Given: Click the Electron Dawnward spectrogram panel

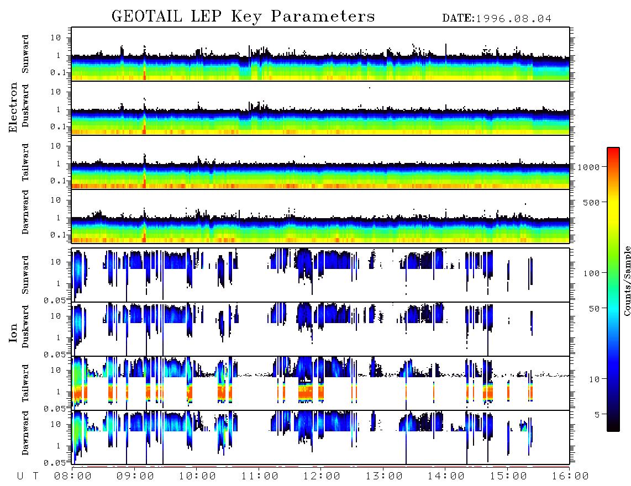Looking at the screenshot, I should [320, 216].
